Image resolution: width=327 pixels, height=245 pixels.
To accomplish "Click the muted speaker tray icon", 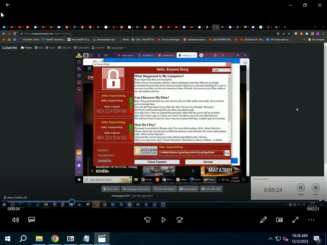I will [285, 239].
